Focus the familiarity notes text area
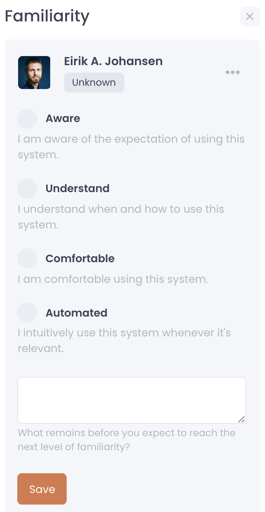 pyautogui.click(x=131, y=400)
